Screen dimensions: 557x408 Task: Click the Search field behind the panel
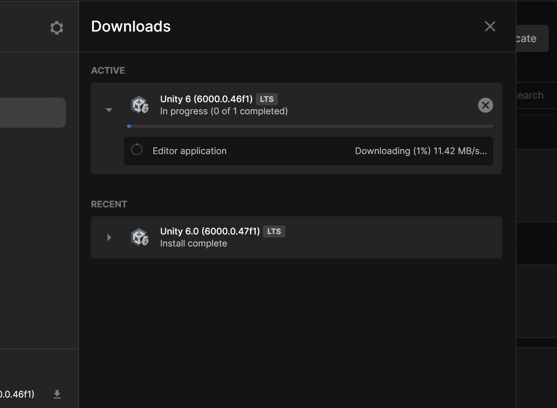point(536,95)
